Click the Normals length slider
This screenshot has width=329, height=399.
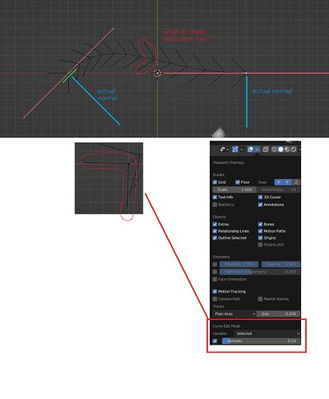(261, 341)
